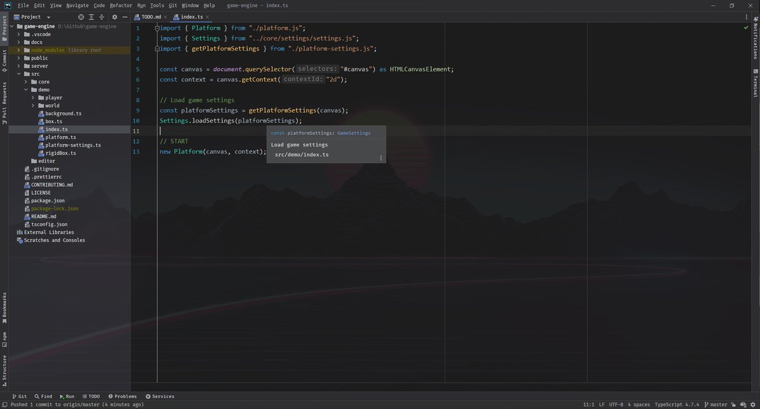
Task: Open the TODO tool window at bottom
Action: (x=91, y=396)
